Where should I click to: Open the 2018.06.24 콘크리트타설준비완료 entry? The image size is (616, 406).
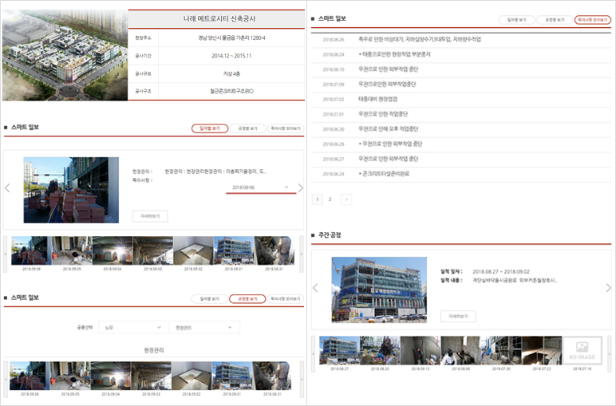461,174
